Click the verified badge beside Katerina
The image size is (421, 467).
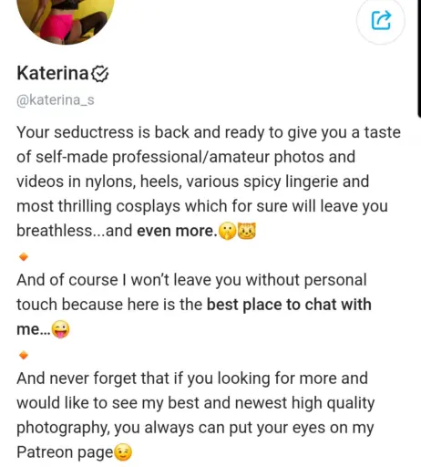pos(100,74)
